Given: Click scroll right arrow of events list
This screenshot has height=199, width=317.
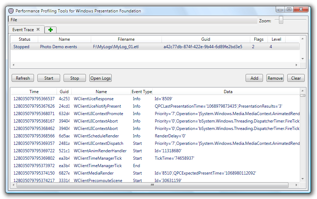Looking at the screenshot, I should pos(297,185).
